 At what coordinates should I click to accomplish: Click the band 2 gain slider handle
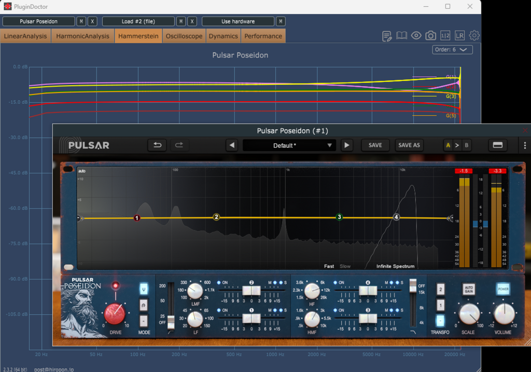[251, 291]
